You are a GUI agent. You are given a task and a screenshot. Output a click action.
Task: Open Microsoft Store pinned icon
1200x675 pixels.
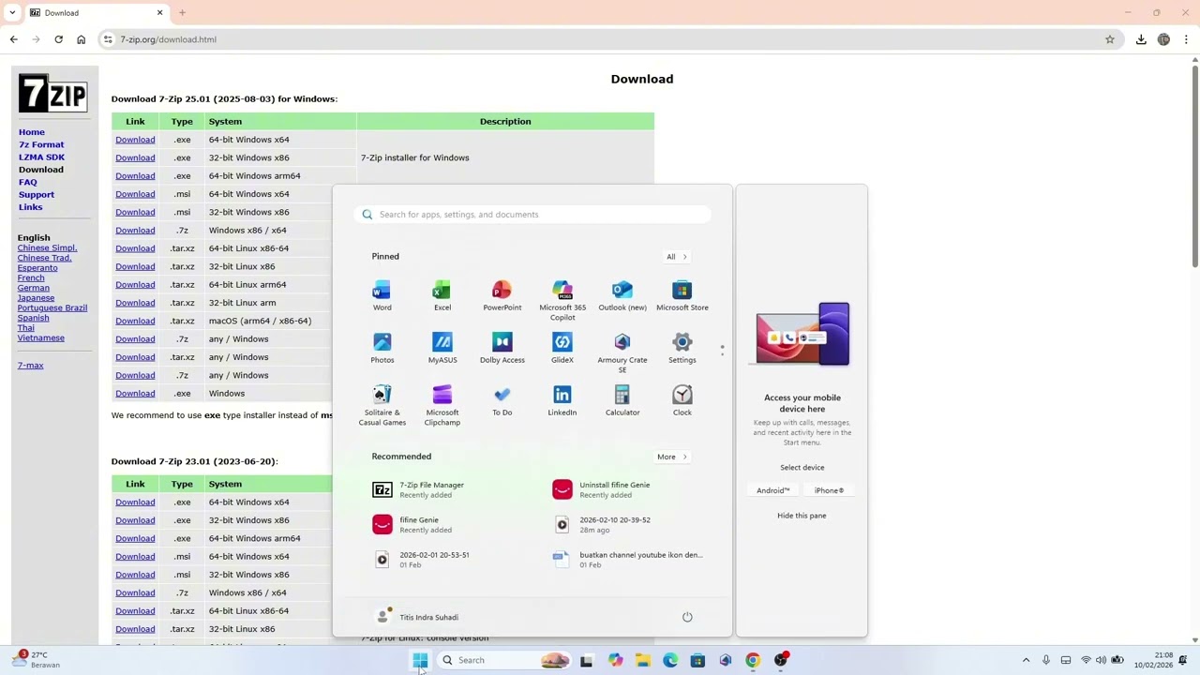point(682,295)
